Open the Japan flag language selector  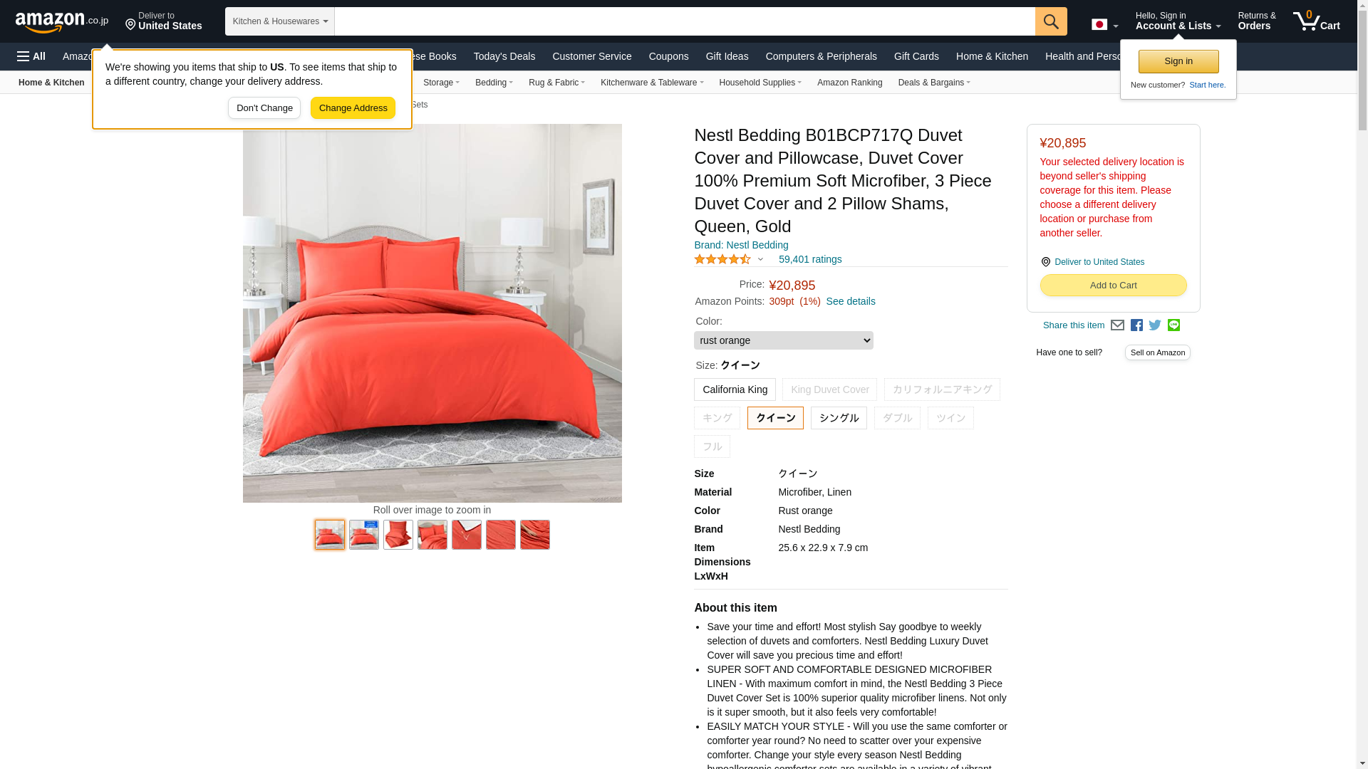point(1104,25)
